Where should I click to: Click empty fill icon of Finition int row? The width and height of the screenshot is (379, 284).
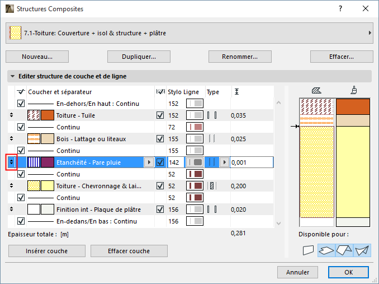click(34, 209)
